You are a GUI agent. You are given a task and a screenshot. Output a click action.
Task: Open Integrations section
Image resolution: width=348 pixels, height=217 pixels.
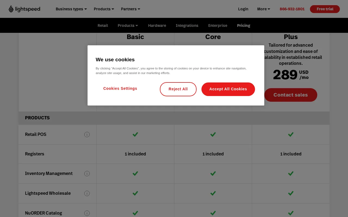(187, 25)
